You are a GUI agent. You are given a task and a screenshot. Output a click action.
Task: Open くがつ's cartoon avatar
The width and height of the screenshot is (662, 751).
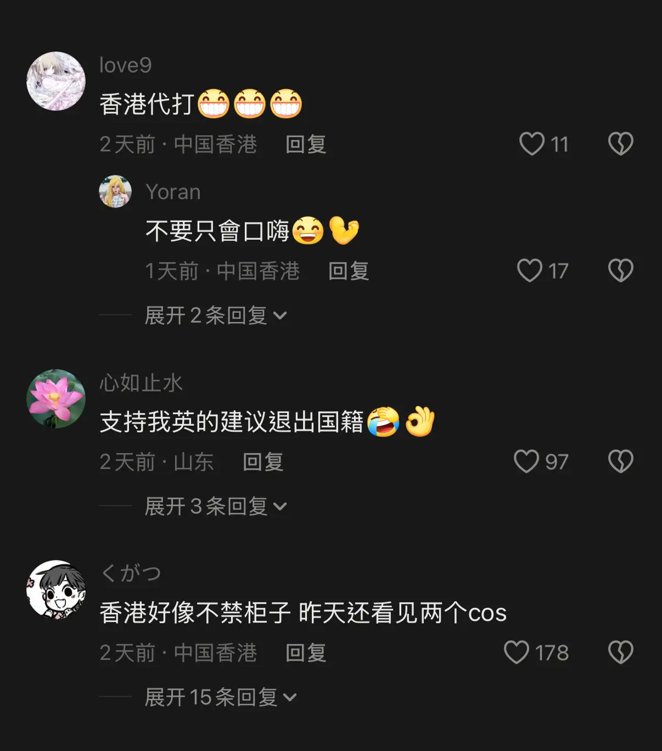(56, 590)
